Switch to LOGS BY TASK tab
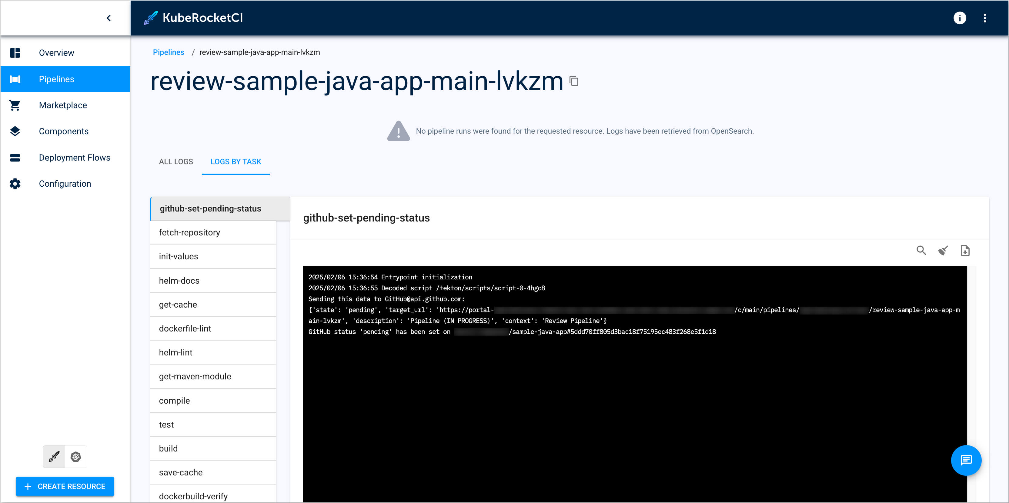The image size is (1009, 503). point(236,162)
